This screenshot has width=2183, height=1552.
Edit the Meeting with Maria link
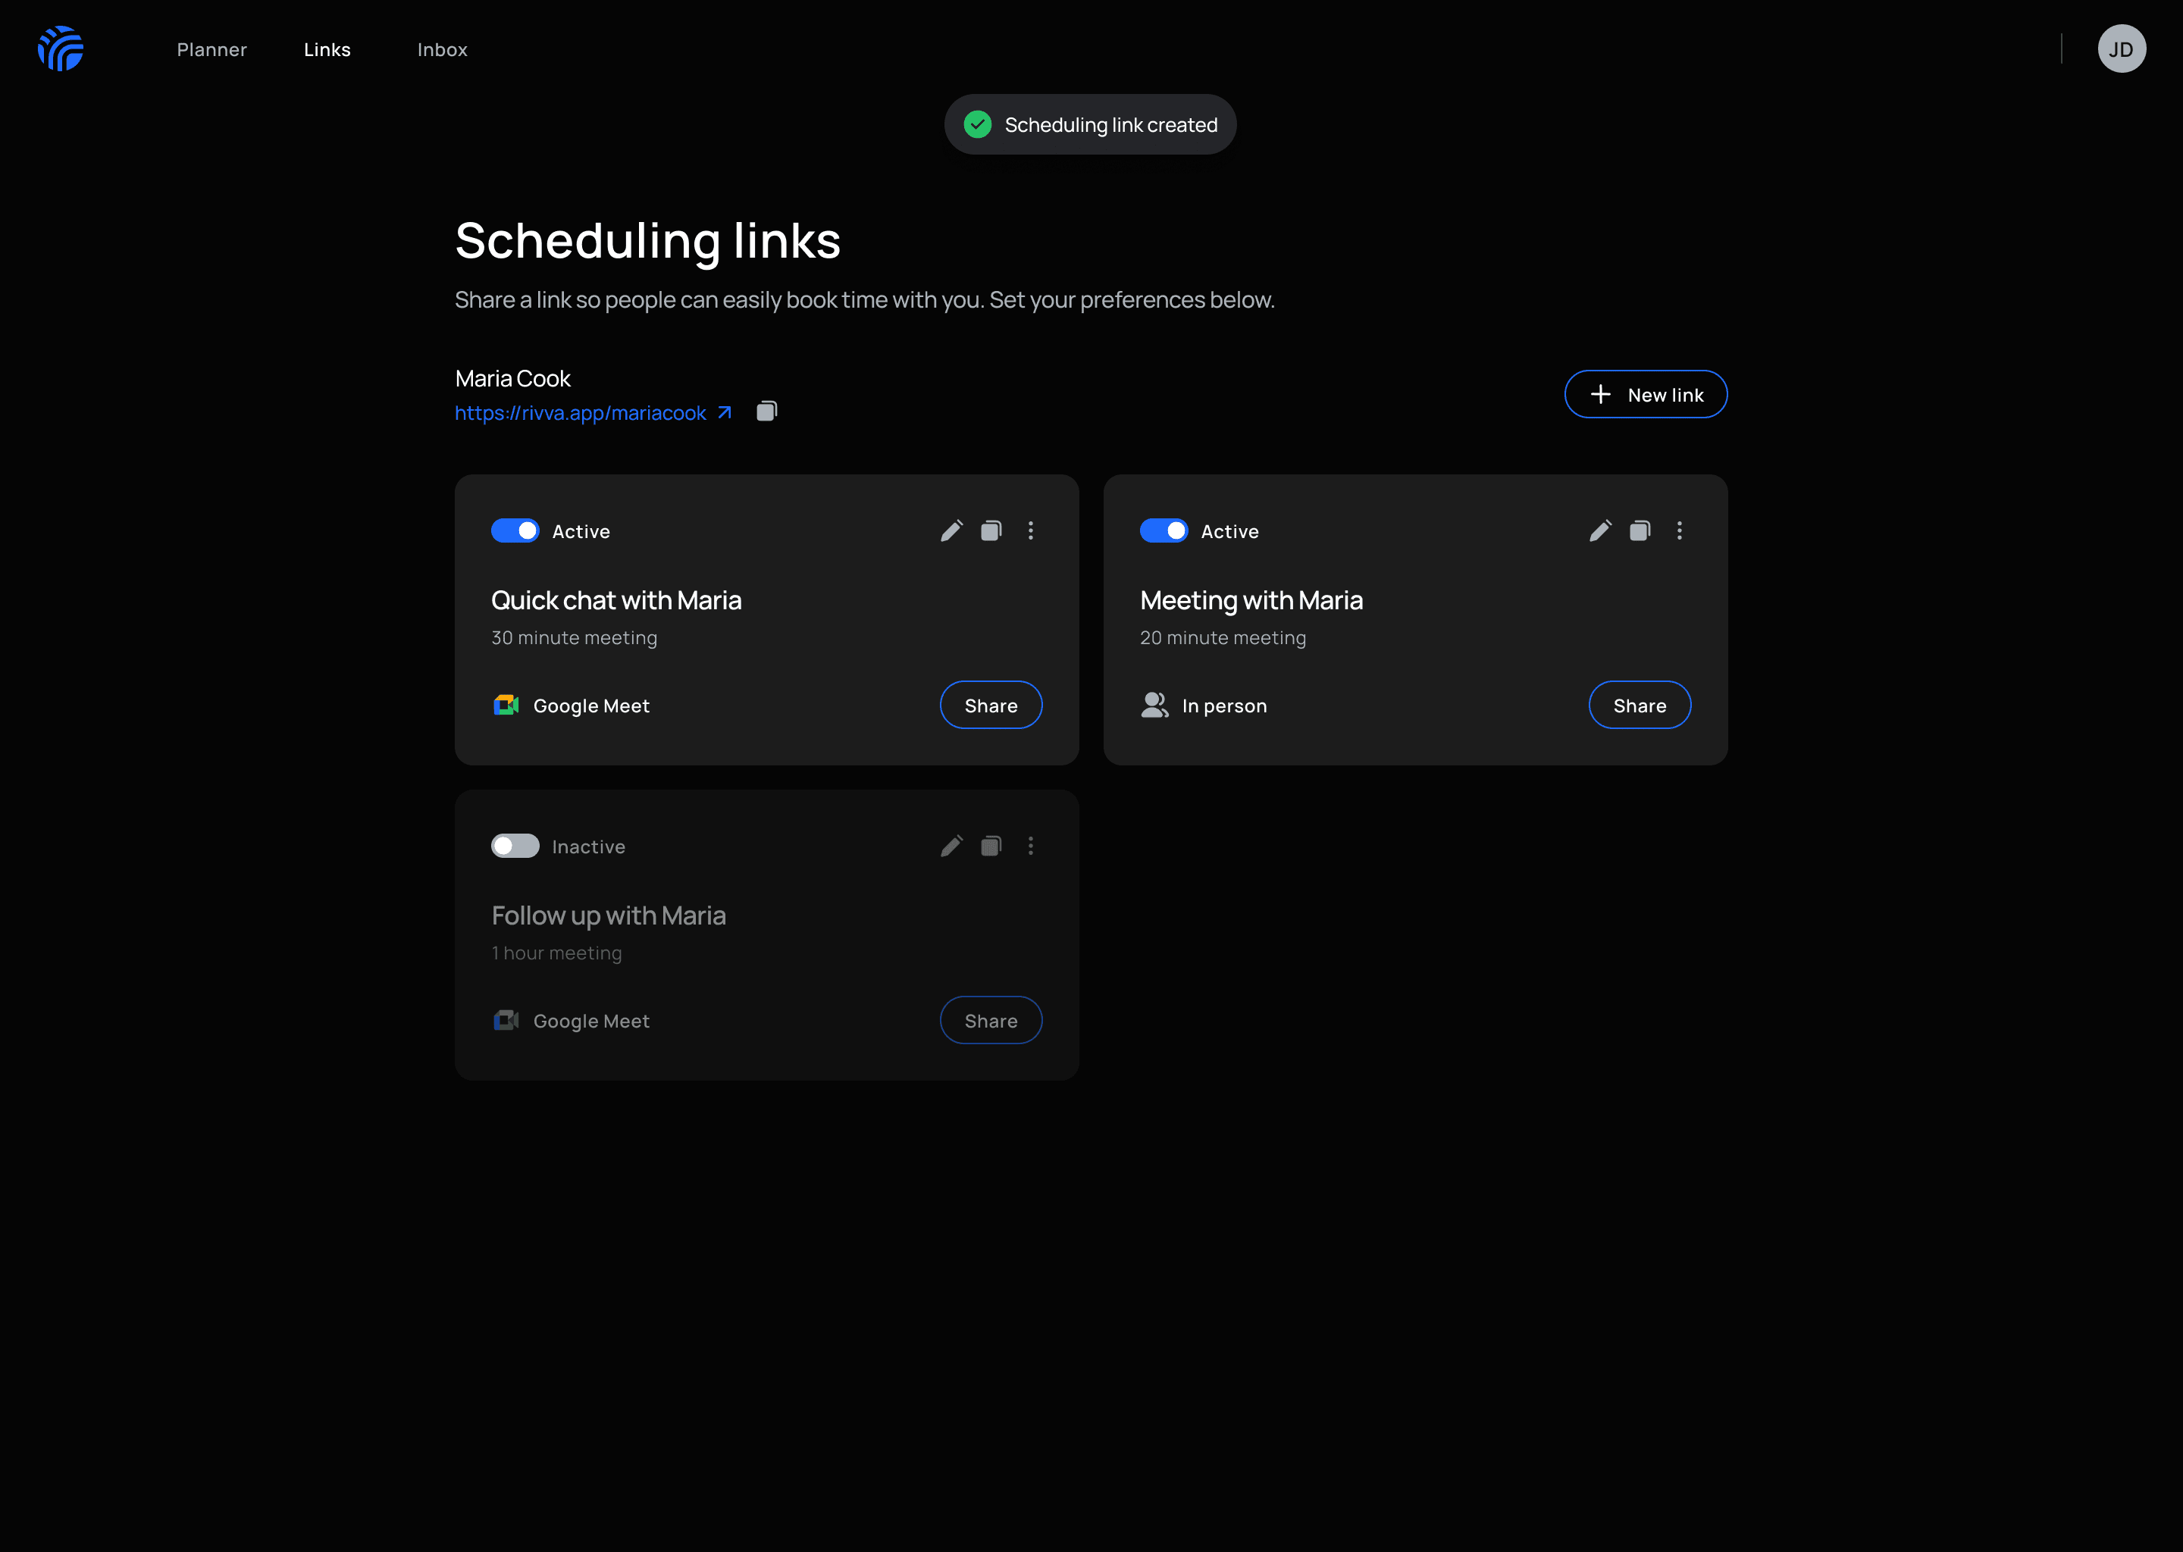(x=1600, y=530)
